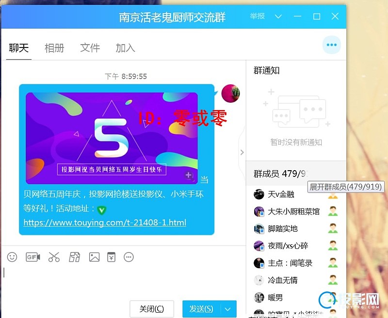Select the scissors screenshot tool
388x318 pixels.
click(54, 257)
